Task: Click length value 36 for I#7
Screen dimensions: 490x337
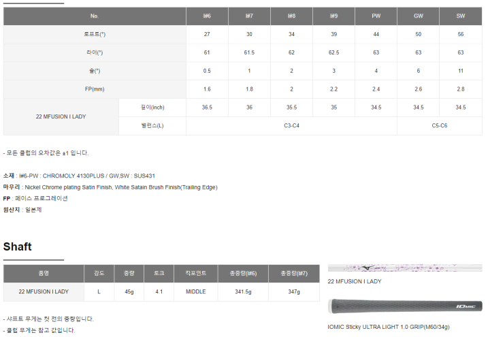Action: point(249,108)
